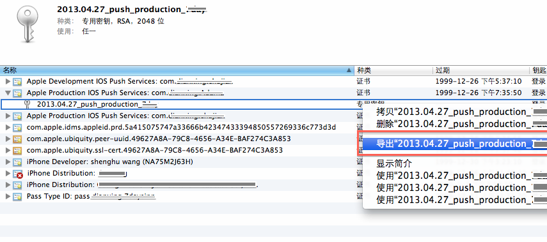Select com.apple.idms.appleid.prd certificate name
The image size is (547, 242).
[181, 127]
